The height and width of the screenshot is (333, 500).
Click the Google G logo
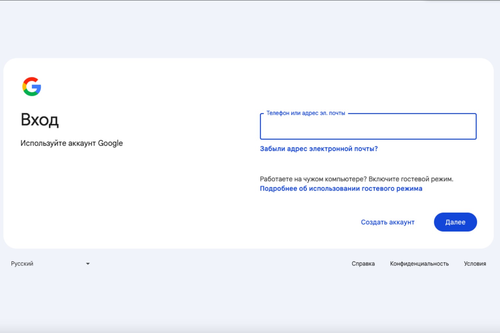[32, 87]
